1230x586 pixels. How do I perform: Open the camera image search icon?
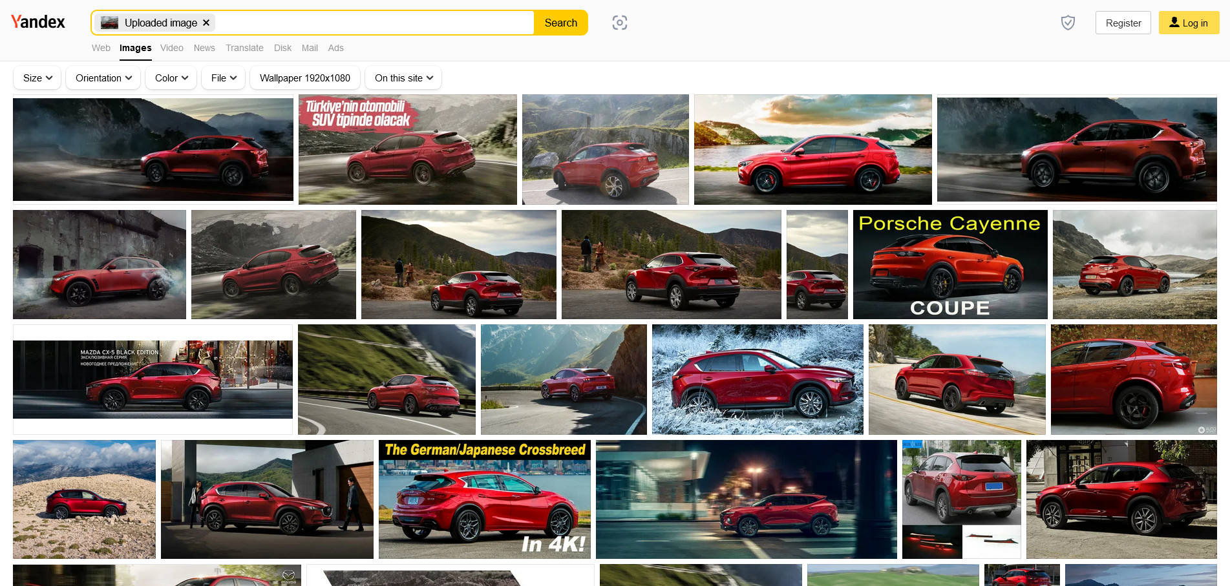[x=619, y=23]
